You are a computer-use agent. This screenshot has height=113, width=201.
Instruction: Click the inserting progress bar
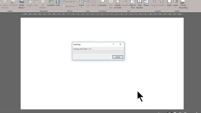(x=98, y=51)
